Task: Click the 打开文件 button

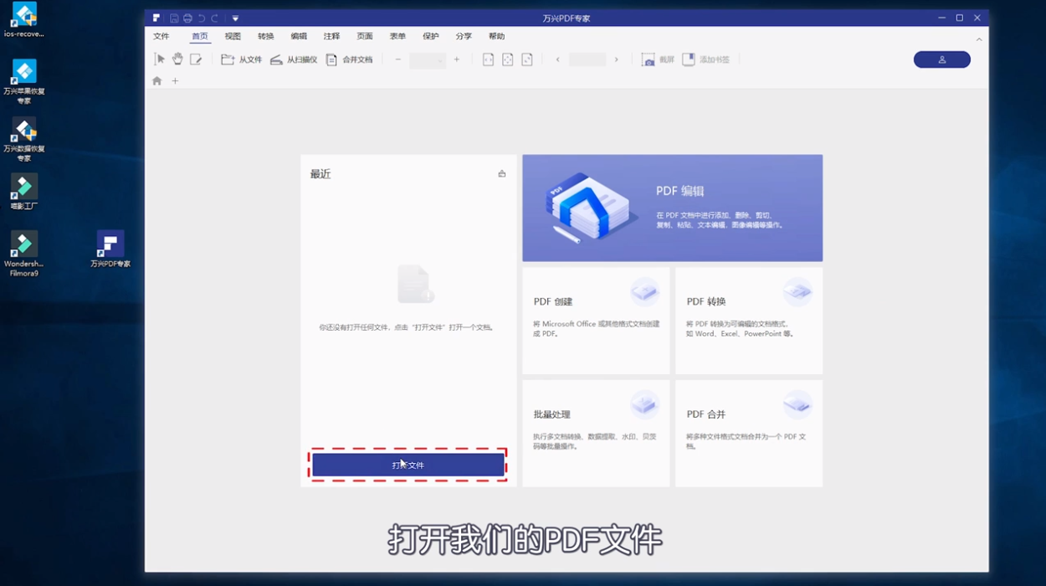Action: 408,465
